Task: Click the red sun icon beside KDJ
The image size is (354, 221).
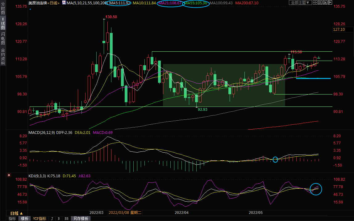Action: [9, 175]
